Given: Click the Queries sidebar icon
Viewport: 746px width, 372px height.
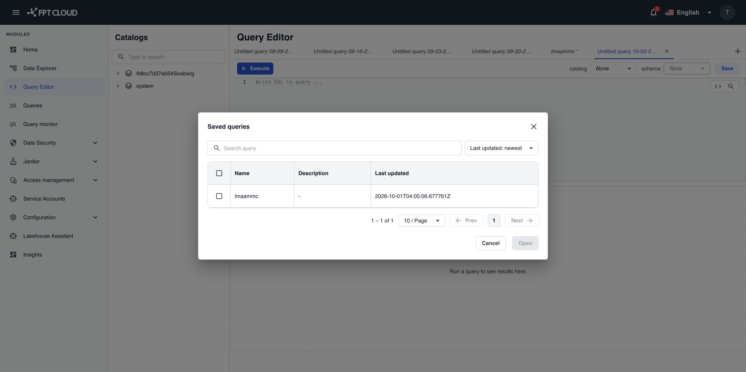Looking at the screenshot, I should pyautogui.click(x=13, y=106).
